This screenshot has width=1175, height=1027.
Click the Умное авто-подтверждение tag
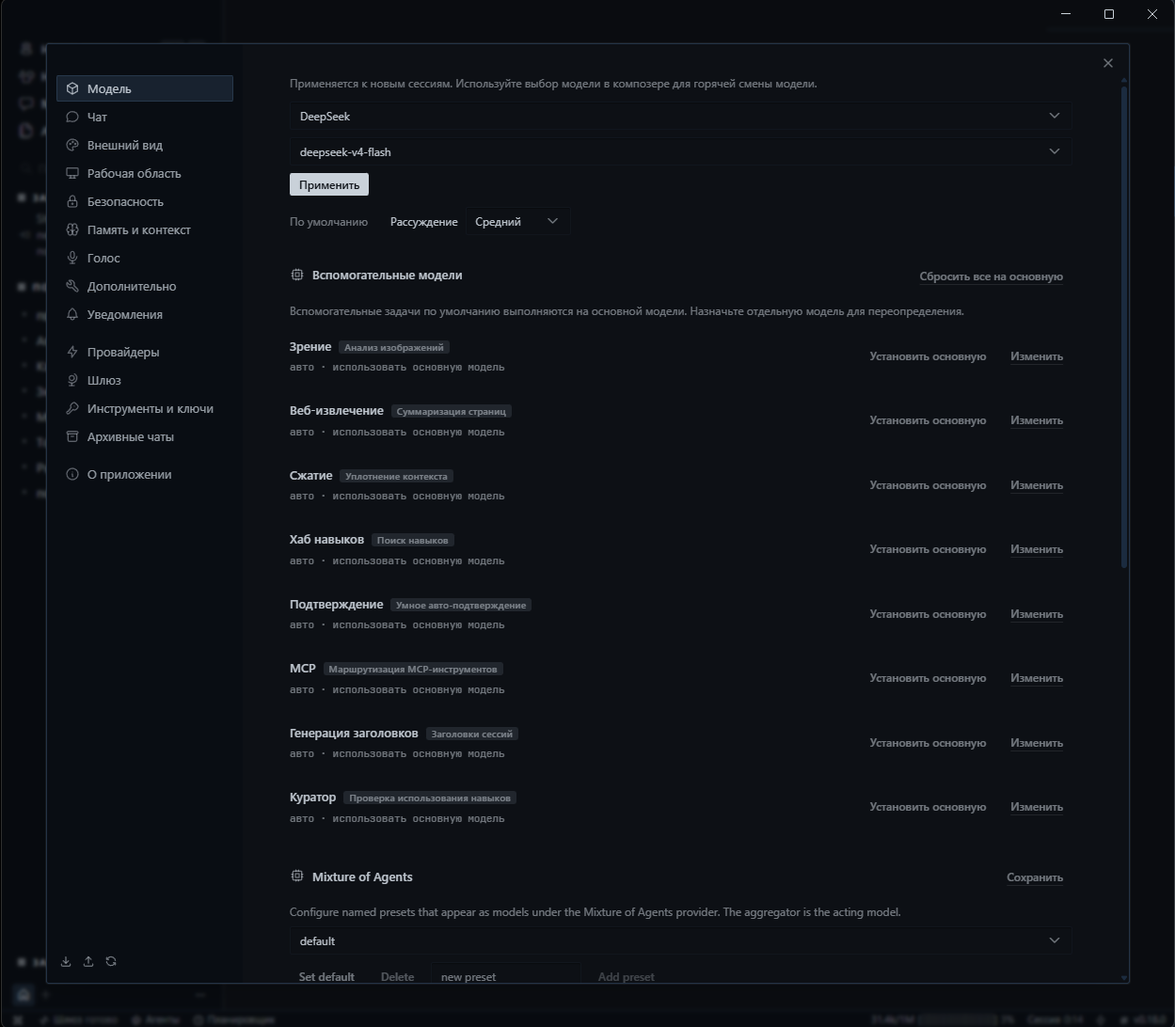coord(461,605)
